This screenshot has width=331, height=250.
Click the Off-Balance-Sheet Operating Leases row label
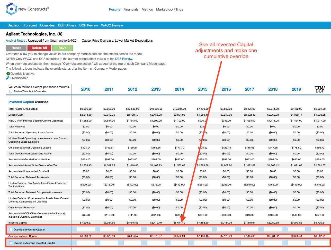click(x=30, y=148)
